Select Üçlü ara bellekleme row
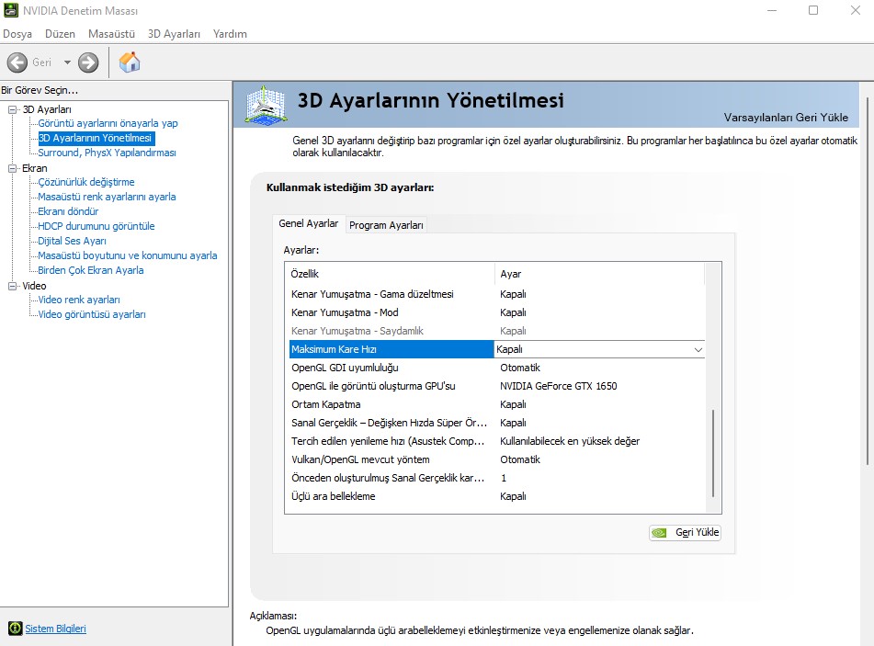 tap(496, 496)
